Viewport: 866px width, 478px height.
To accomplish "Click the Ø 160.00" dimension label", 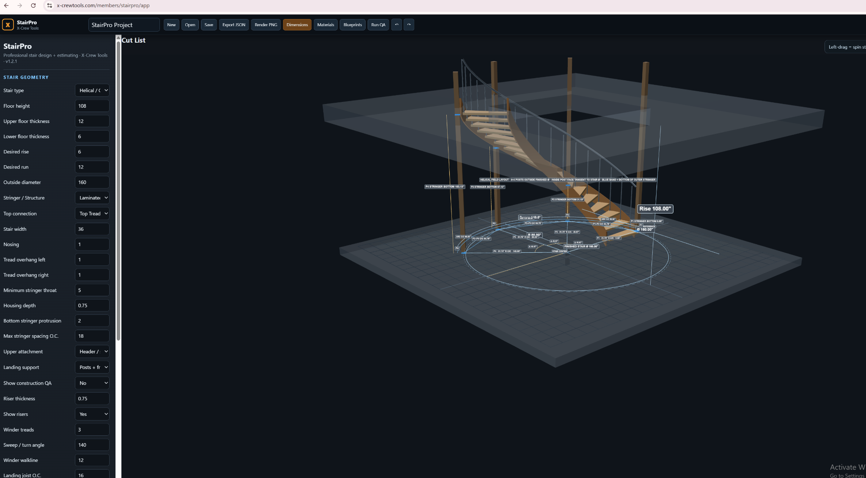I will coord(645,229).
